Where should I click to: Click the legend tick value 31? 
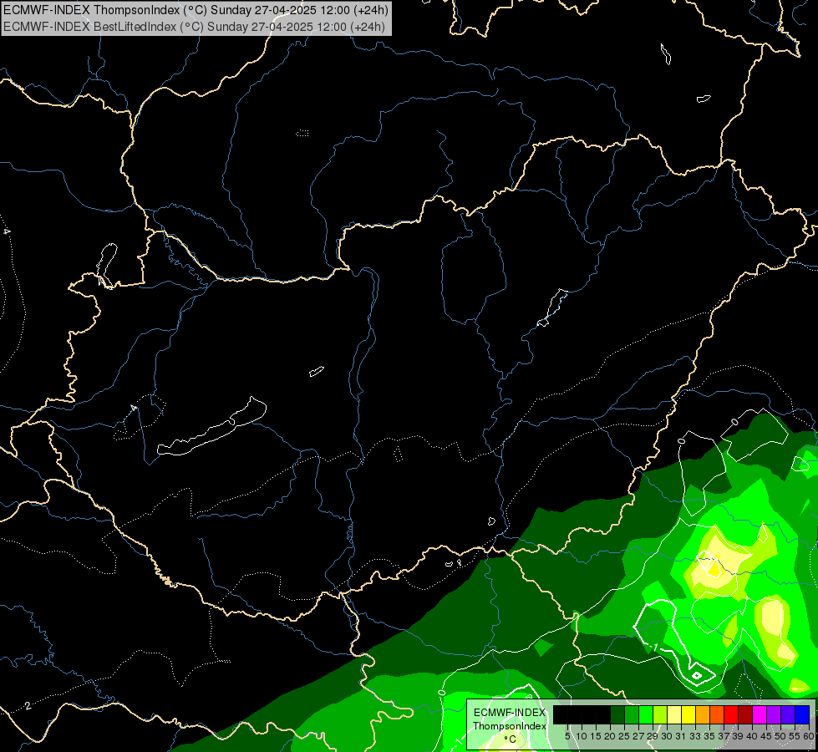coord(681,736)
